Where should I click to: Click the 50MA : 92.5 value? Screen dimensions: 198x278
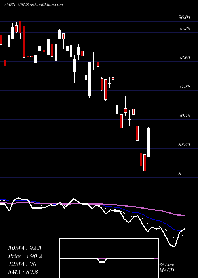click(x=25, y=248)
